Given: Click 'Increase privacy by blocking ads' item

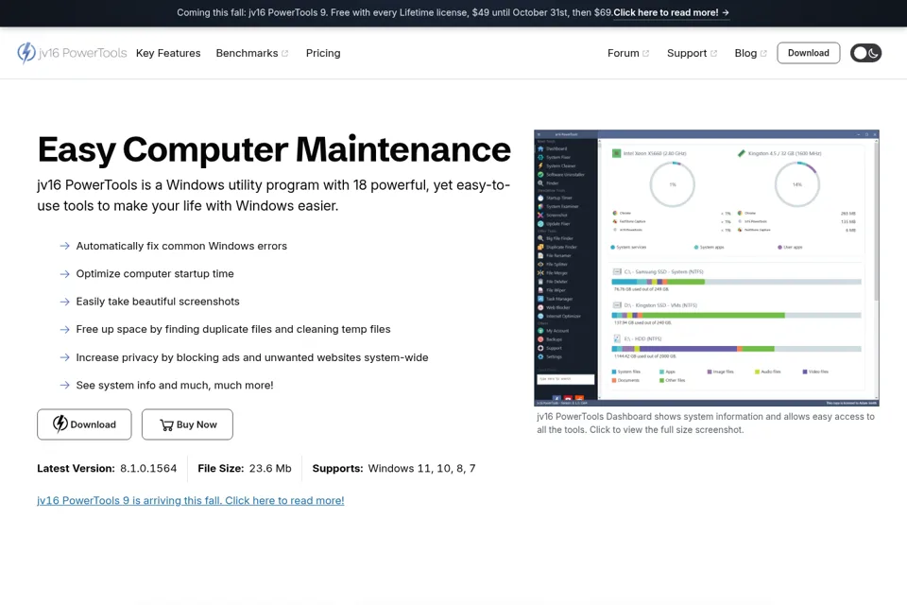Looking at the screenshot, I should [x=252, y=357].
